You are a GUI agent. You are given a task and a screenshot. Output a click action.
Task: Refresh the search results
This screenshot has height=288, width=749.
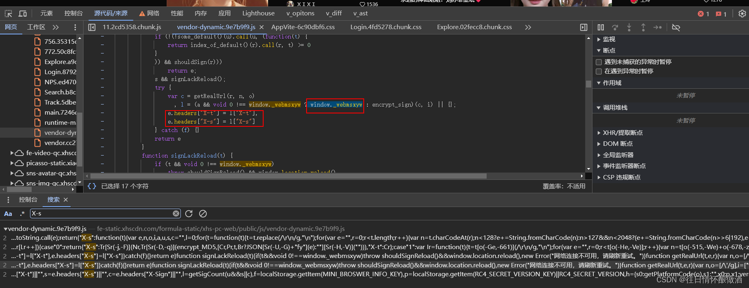click(x=189, y=213)
